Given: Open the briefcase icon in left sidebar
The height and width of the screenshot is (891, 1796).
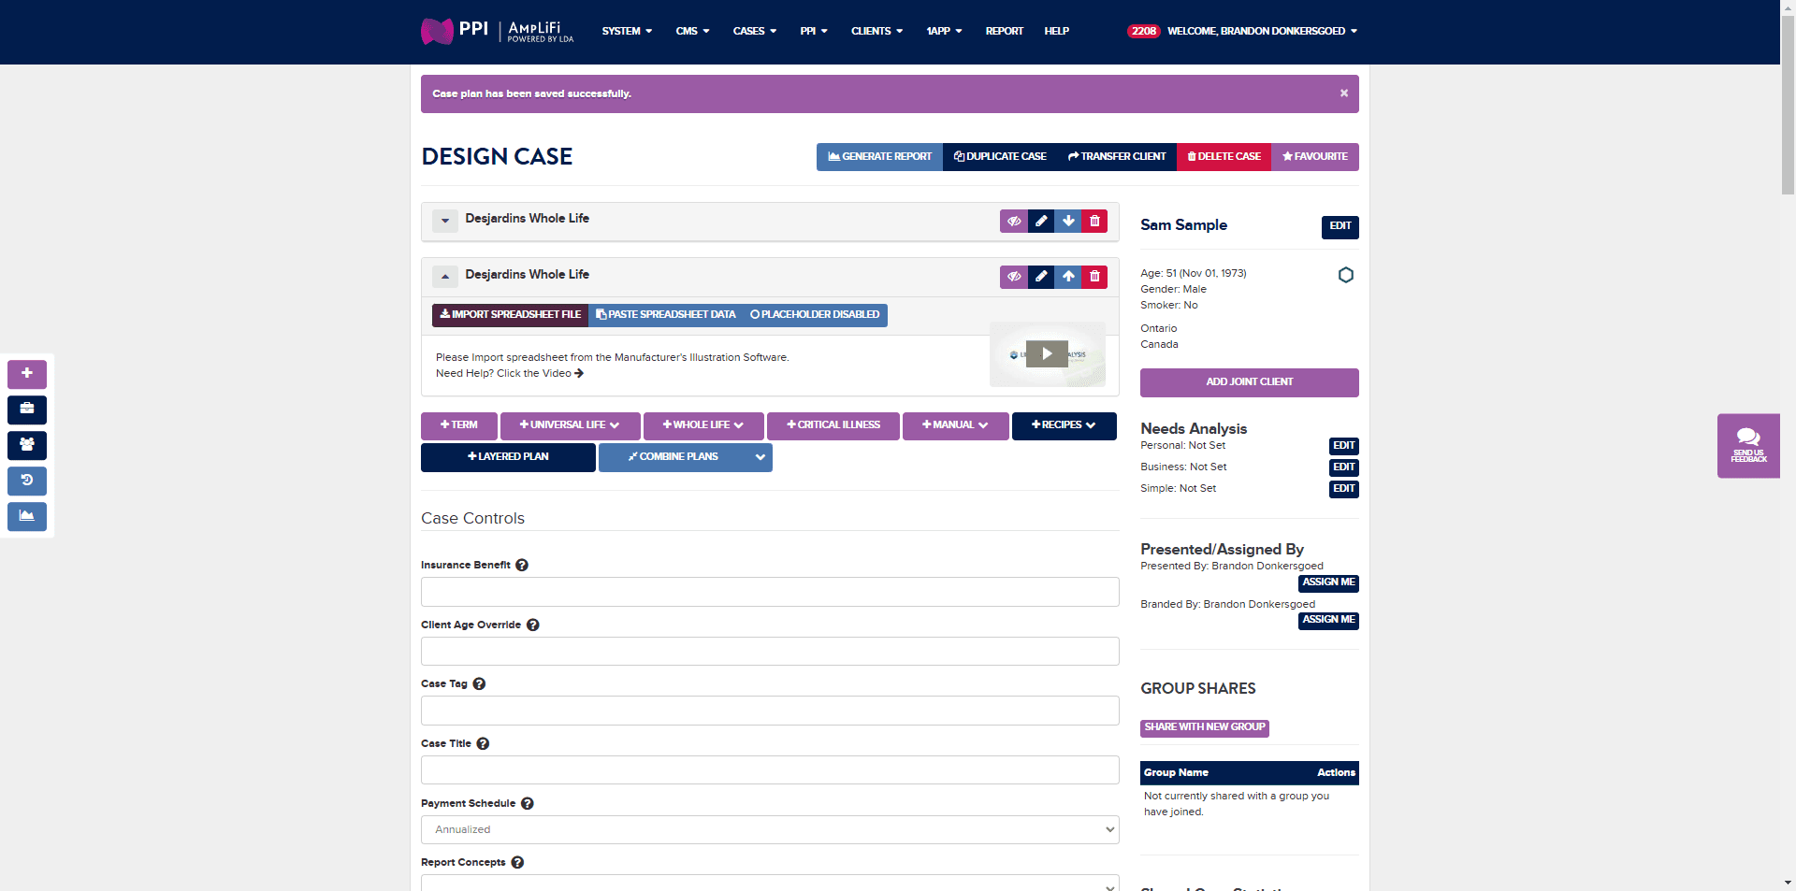Looking at the screenshot, I should pyautogui.click(x=27, y=410).
